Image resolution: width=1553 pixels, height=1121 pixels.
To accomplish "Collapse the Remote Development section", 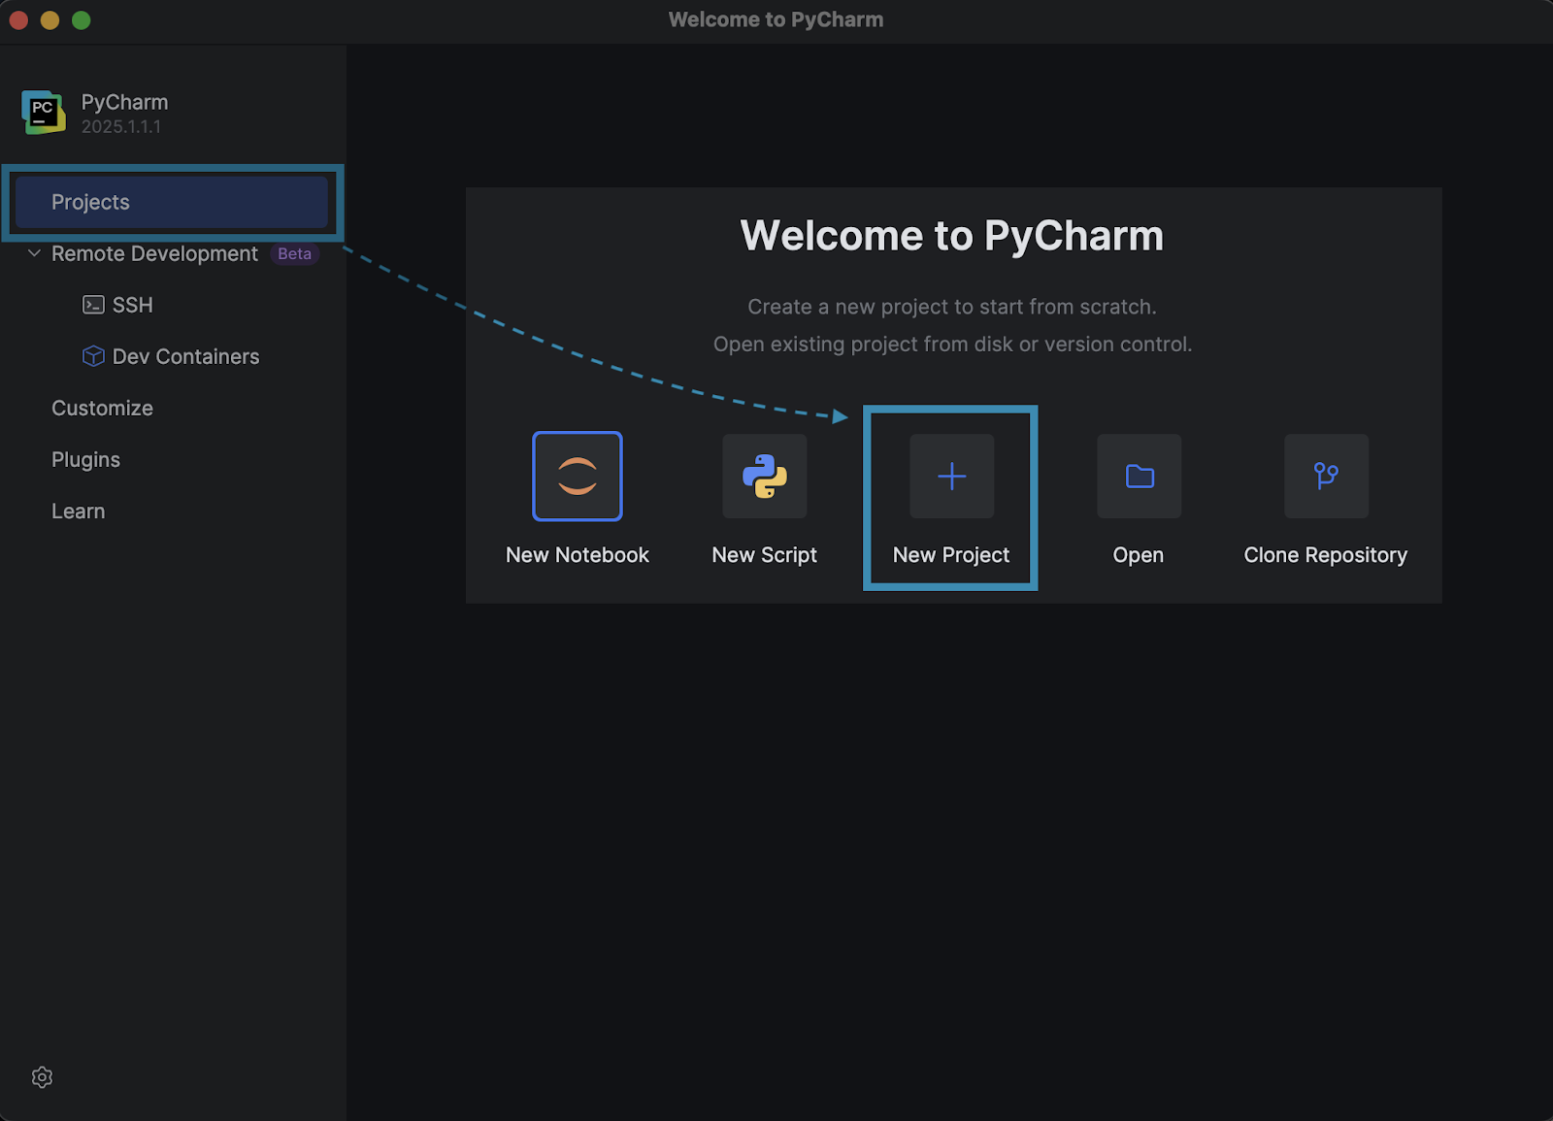I will click(x=34, y=253).
